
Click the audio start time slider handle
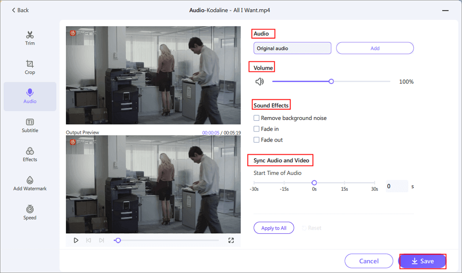[314, 183]
